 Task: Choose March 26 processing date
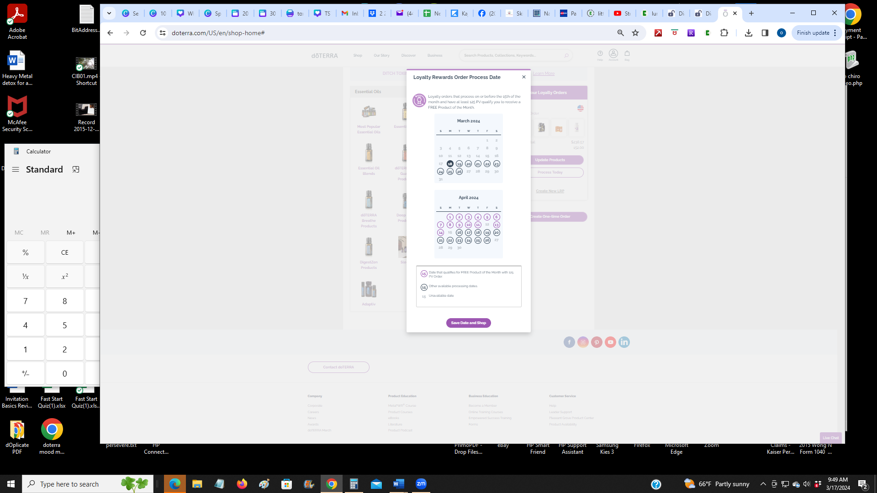(x=459, y=172)
